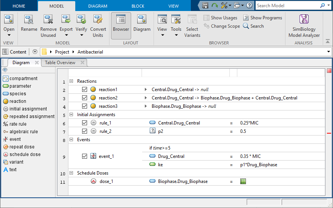Click the Select Variants icon
Viewport: 333px width, 208px height.
tap(192, 19)
